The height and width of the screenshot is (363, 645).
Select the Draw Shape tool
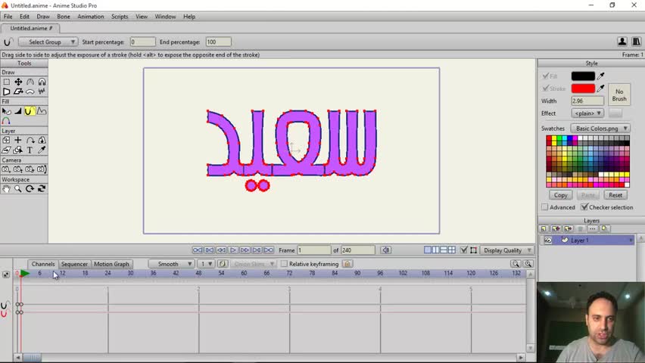coord(6,92)
